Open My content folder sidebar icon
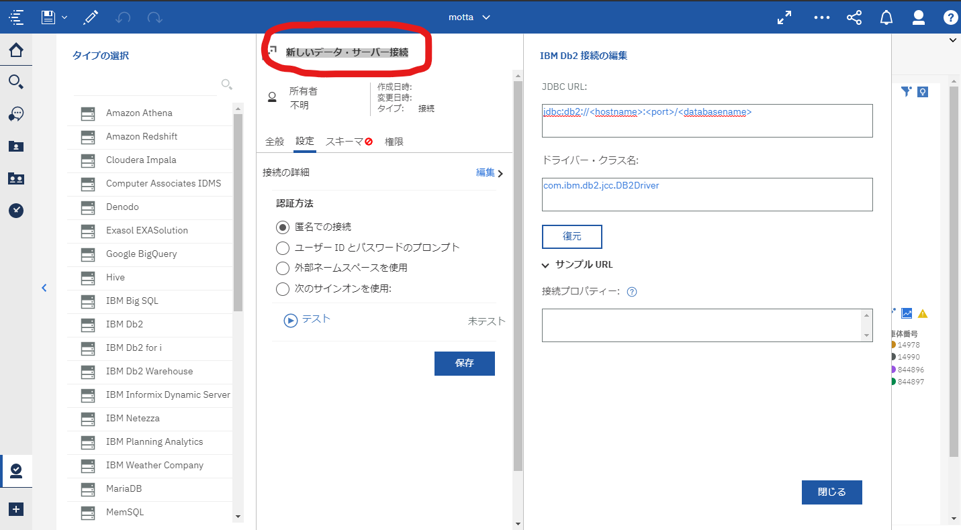Image resolution: width=961 pixels, height=530 pixels. 16,146
